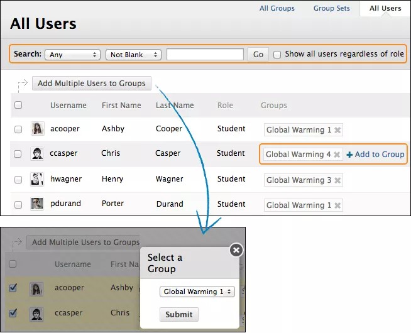Expand the Global Warming 1 group selector

[x=197, y=292]
